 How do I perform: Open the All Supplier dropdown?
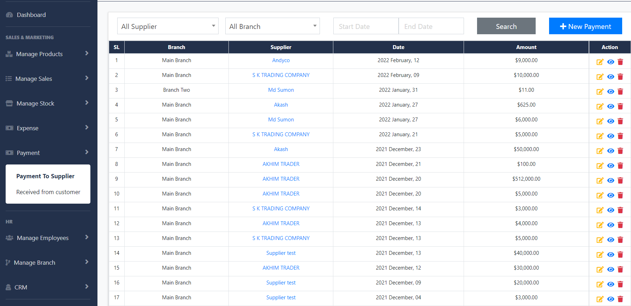click(x=168, y=26)
